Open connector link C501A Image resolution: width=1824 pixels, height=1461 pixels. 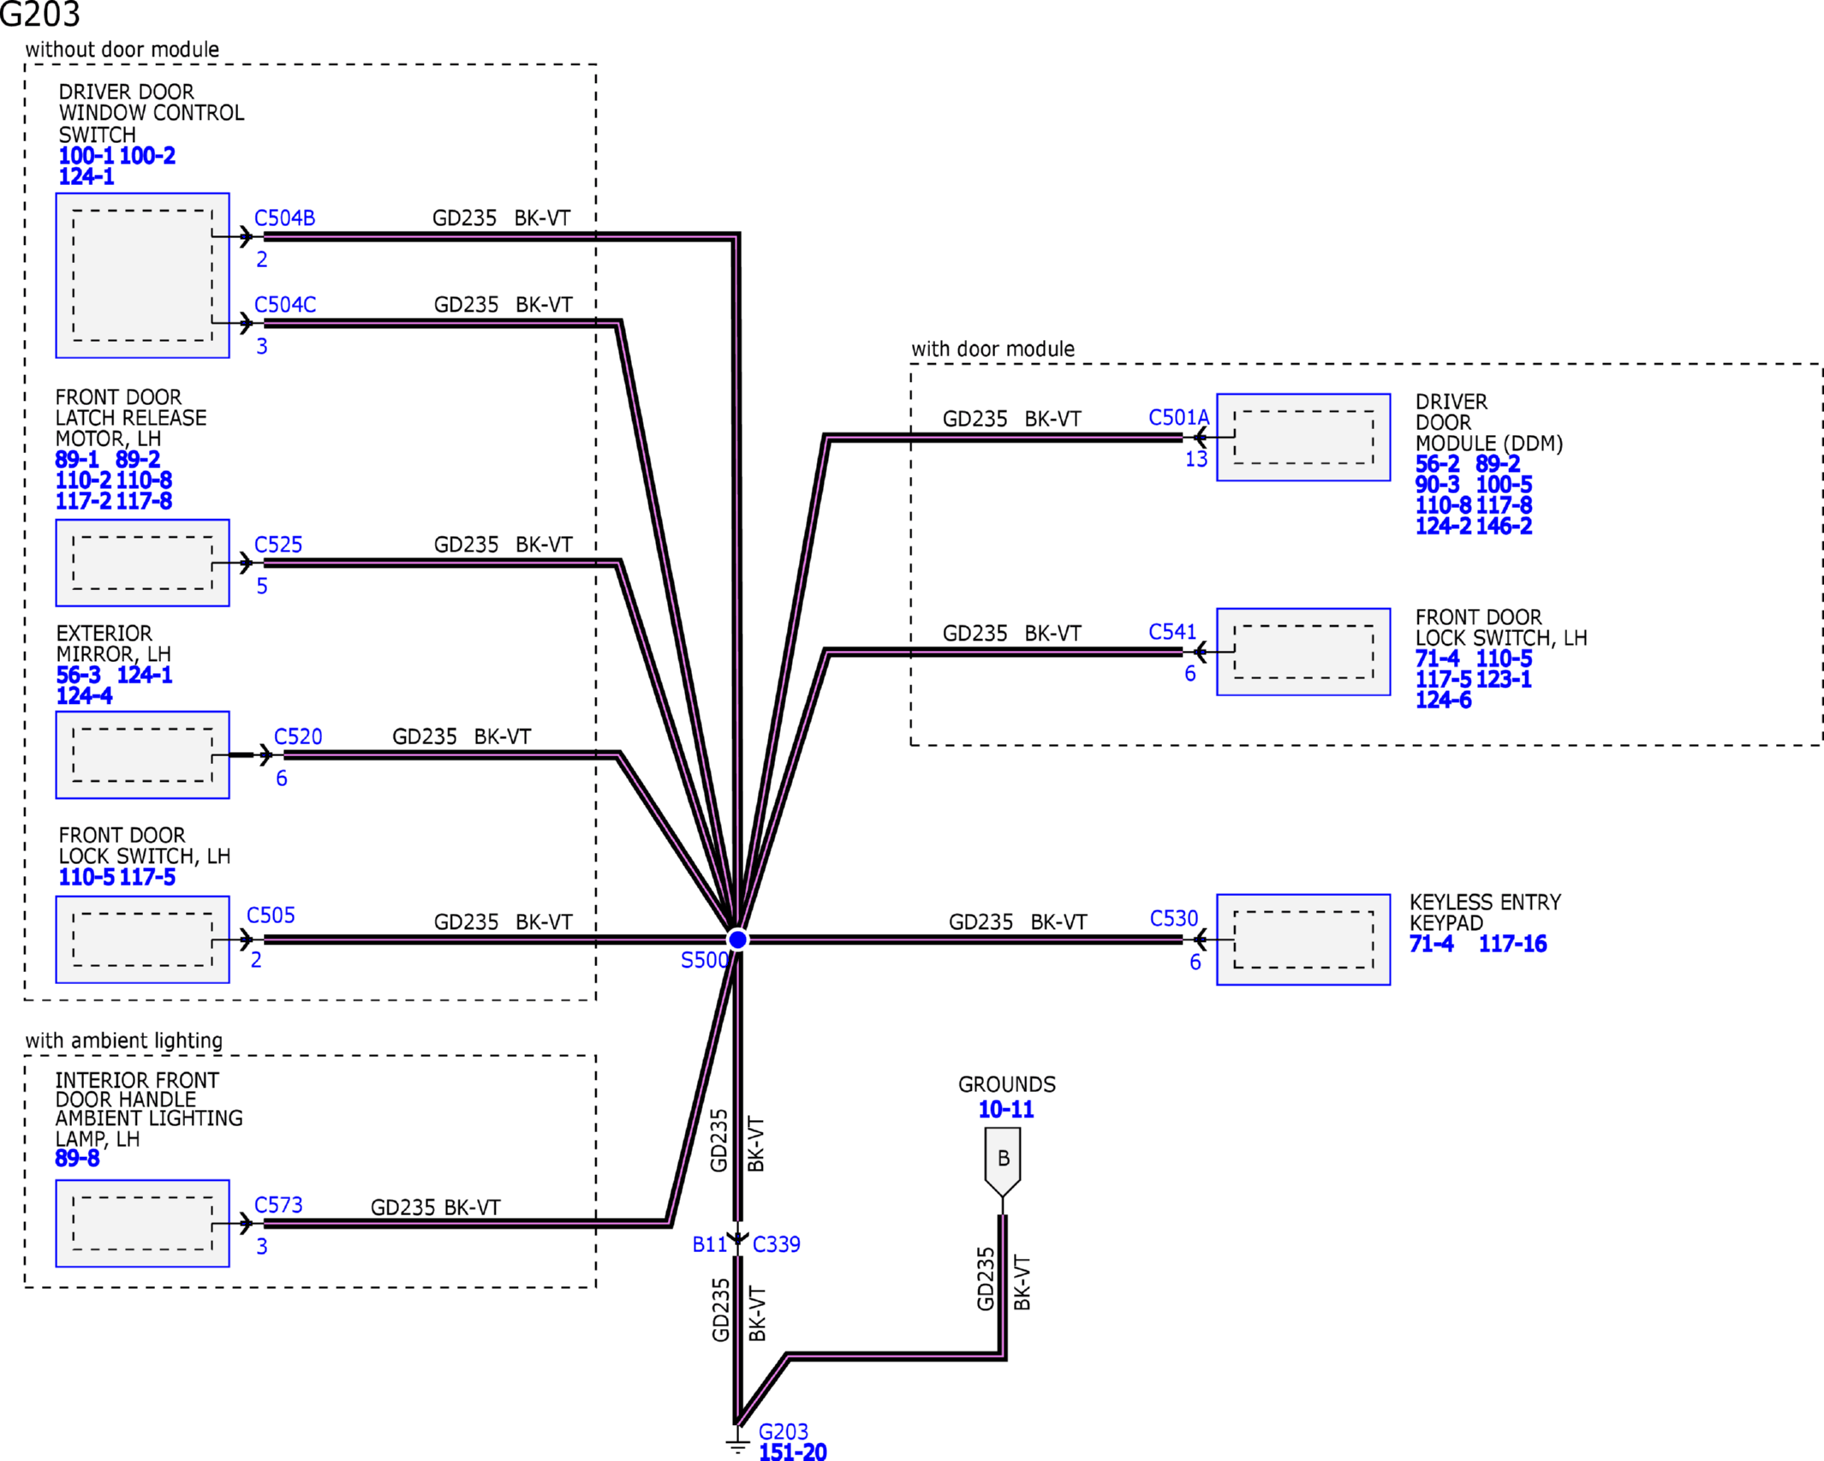point(1178,417)
